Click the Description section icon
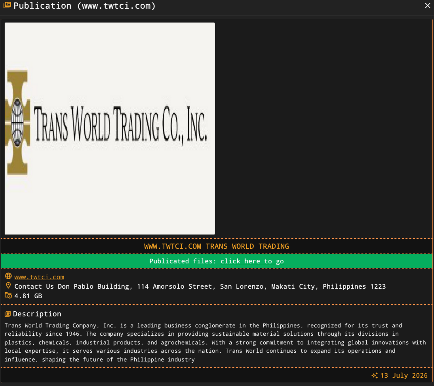Viewport: 434px width, 386px height. click(8, 314)
